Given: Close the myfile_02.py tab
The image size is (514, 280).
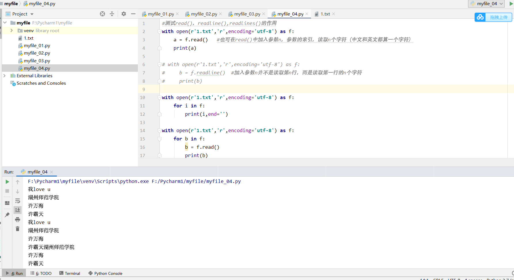Looking at the screenshot, I should [x=220, y=14].
